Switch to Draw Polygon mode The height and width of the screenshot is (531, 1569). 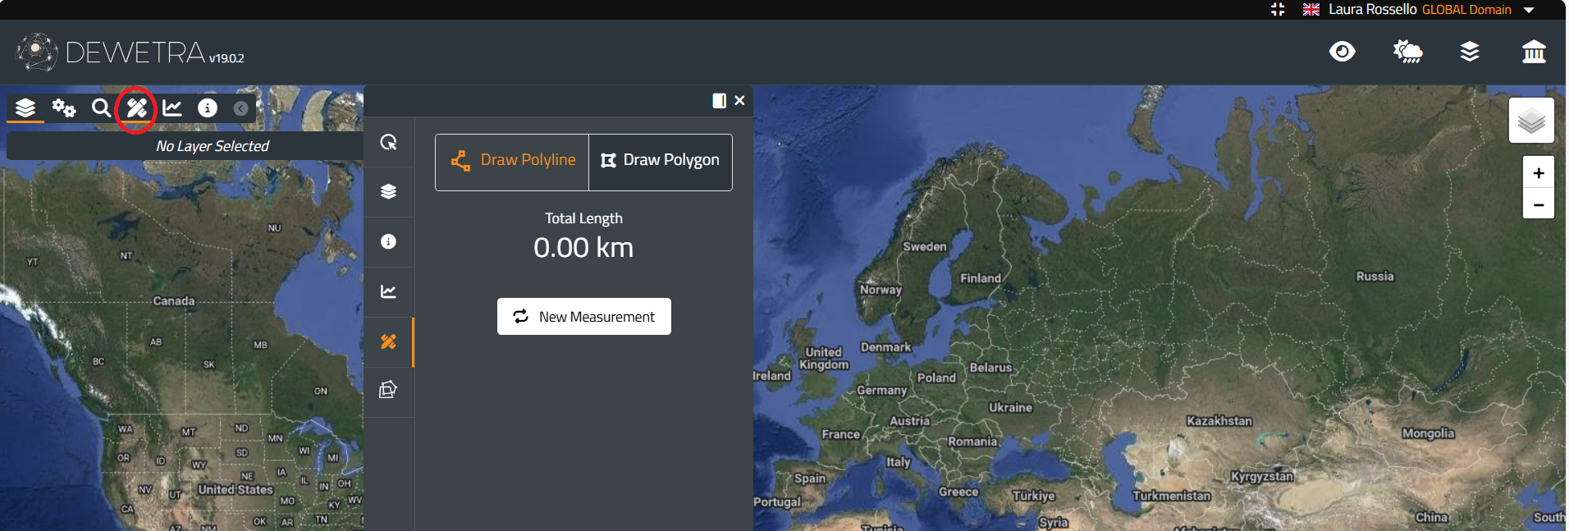tap(661, 161)
